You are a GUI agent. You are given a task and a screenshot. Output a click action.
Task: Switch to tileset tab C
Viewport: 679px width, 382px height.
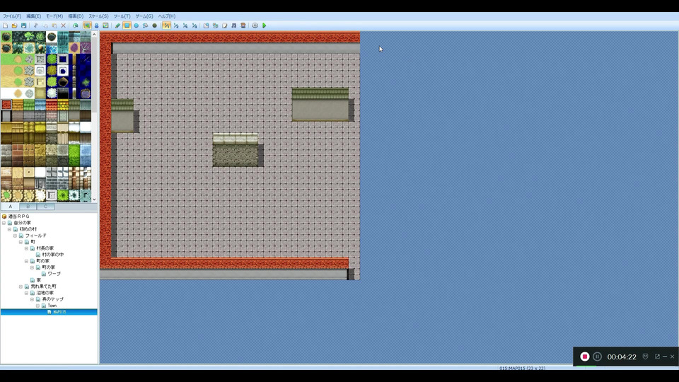(45, 207)
